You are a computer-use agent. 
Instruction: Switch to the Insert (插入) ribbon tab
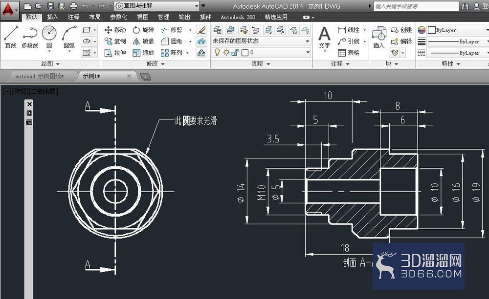pyautogui.click(x=52, y=17)
